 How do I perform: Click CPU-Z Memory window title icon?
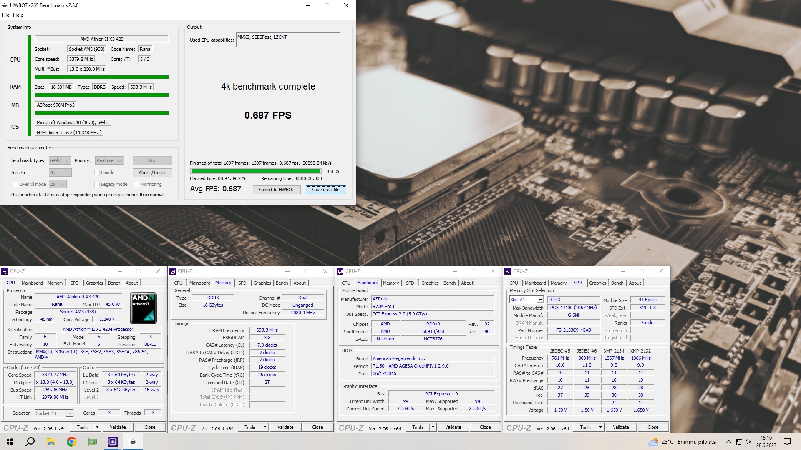pyautogui.click(x=172, y=271)
